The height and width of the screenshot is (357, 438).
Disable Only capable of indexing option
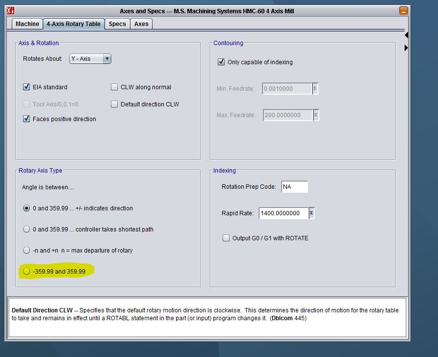pos(221,62)
